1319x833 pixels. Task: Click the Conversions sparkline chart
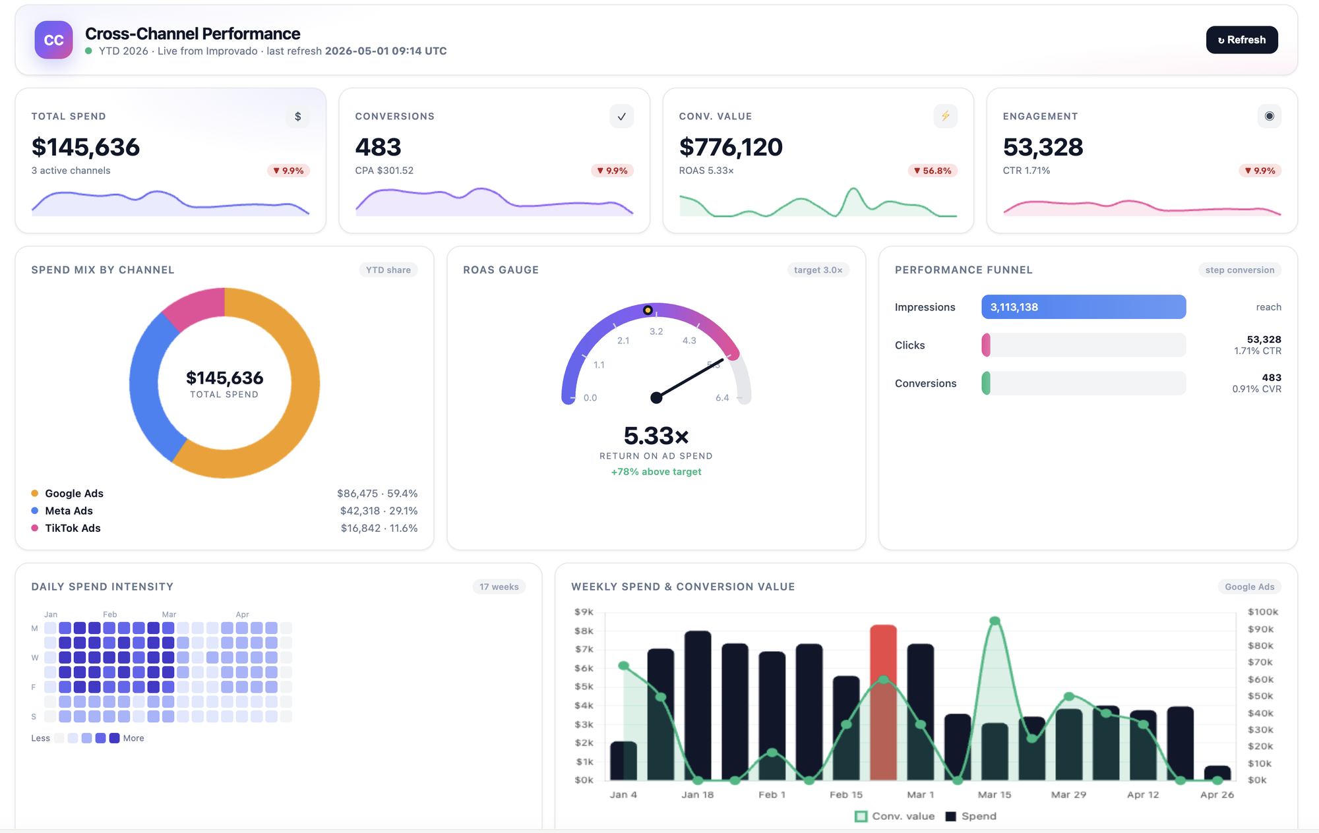pos(494,202)
